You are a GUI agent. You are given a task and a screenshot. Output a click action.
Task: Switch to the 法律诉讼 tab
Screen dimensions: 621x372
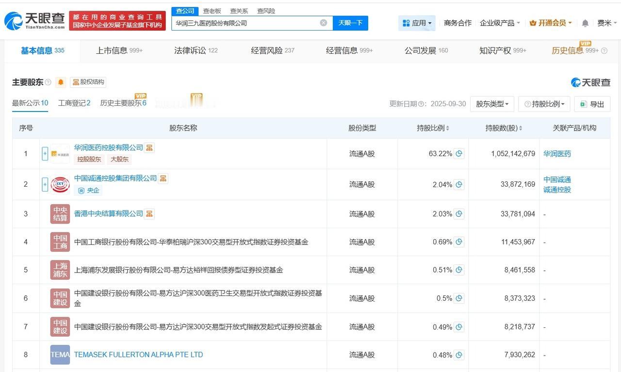196,50
